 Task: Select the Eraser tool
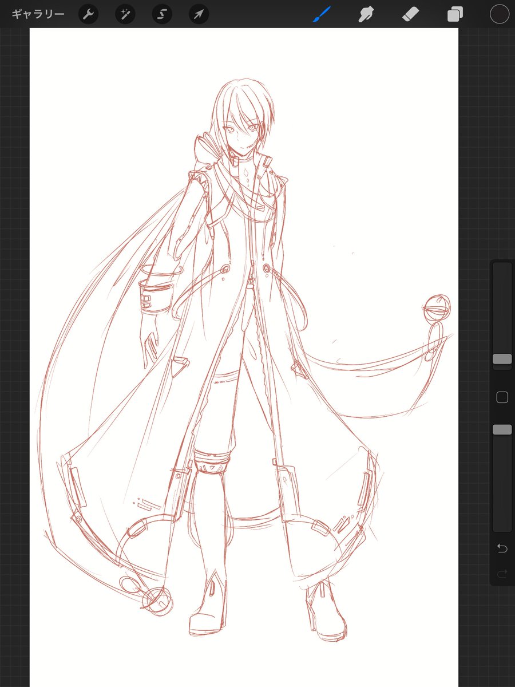click(x=411, y=14)
